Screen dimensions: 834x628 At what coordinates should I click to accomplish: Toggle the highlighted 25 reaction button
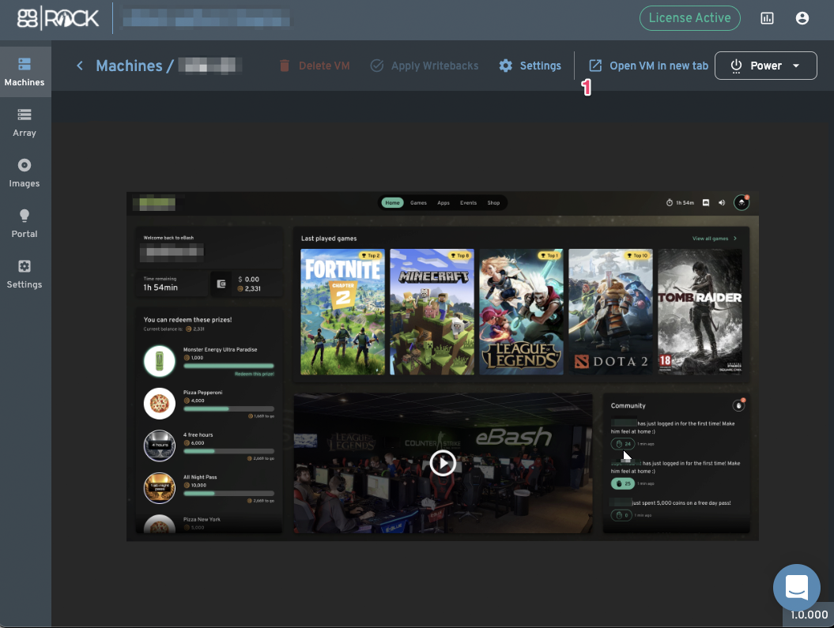(622, 483)
